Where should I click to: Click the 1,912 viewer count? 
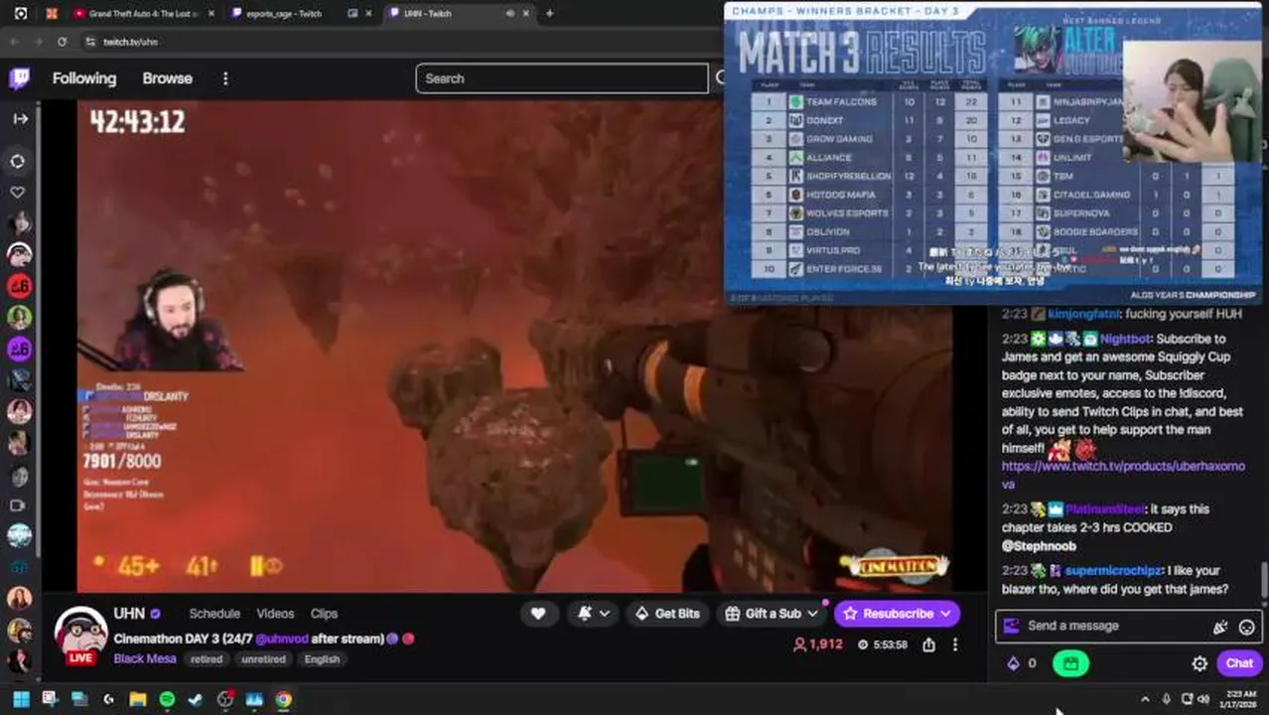[x=818, y=644]
